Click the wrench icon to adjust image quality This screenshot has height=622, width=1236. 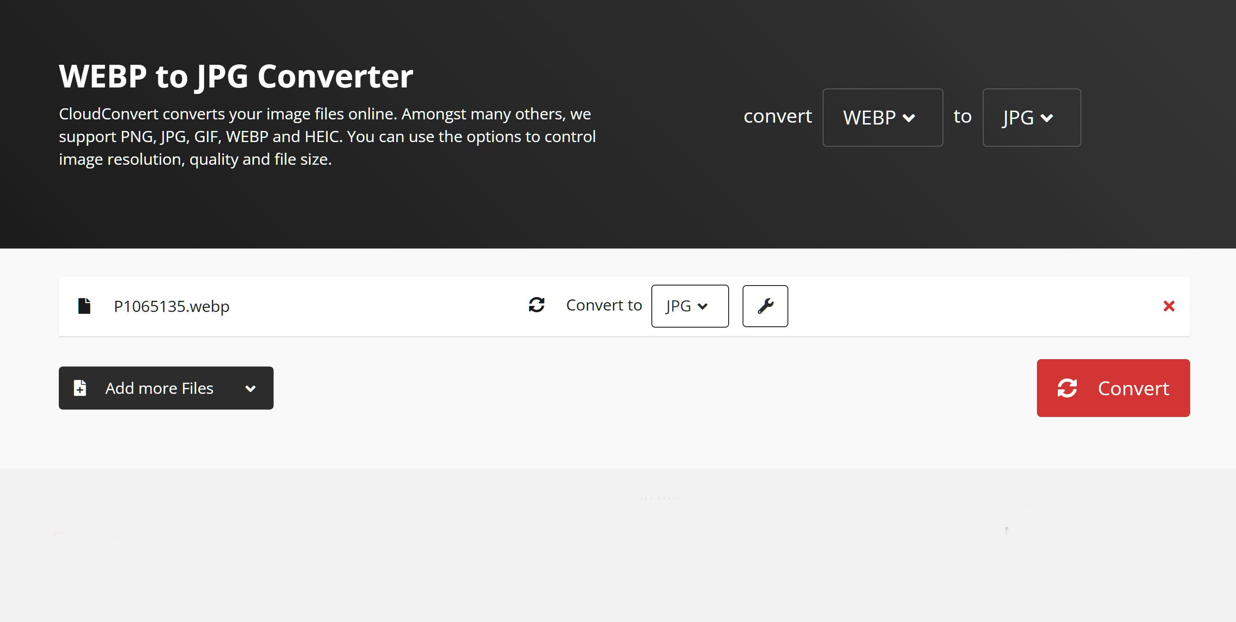coord(765,305)
